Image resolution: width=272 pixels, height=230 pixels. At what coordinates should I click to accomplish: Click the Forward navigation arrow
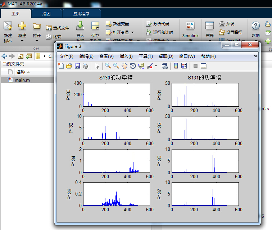point(12,56)
